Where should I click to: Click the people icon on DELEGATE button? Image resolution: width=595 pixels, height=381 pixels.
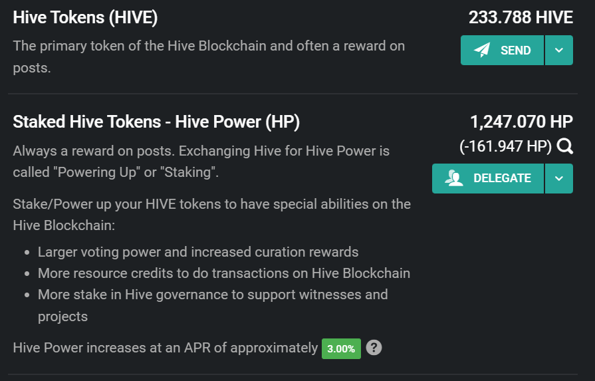coord(454,178)
